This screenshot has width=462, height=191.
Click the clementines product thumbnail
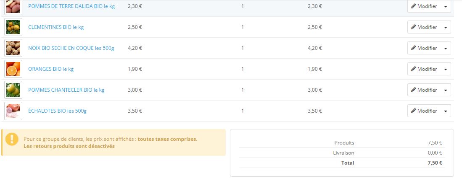point(13,27)
